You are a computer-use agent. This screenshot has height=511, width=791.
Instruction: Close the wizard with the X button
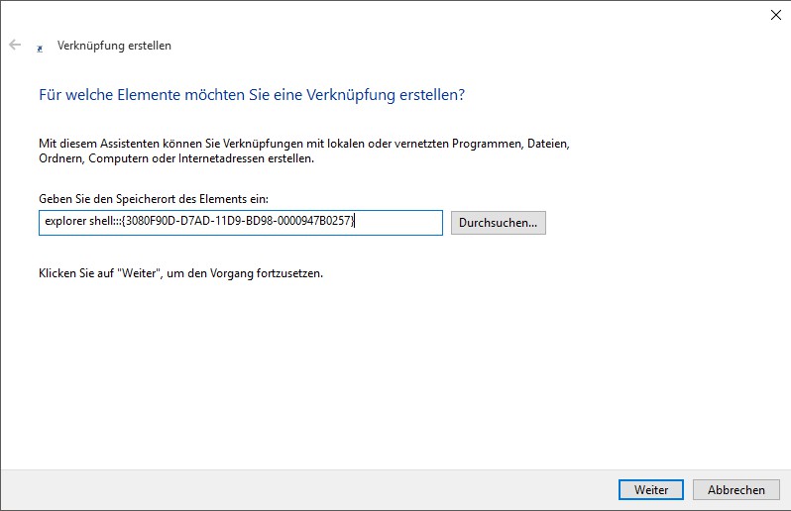774,15
